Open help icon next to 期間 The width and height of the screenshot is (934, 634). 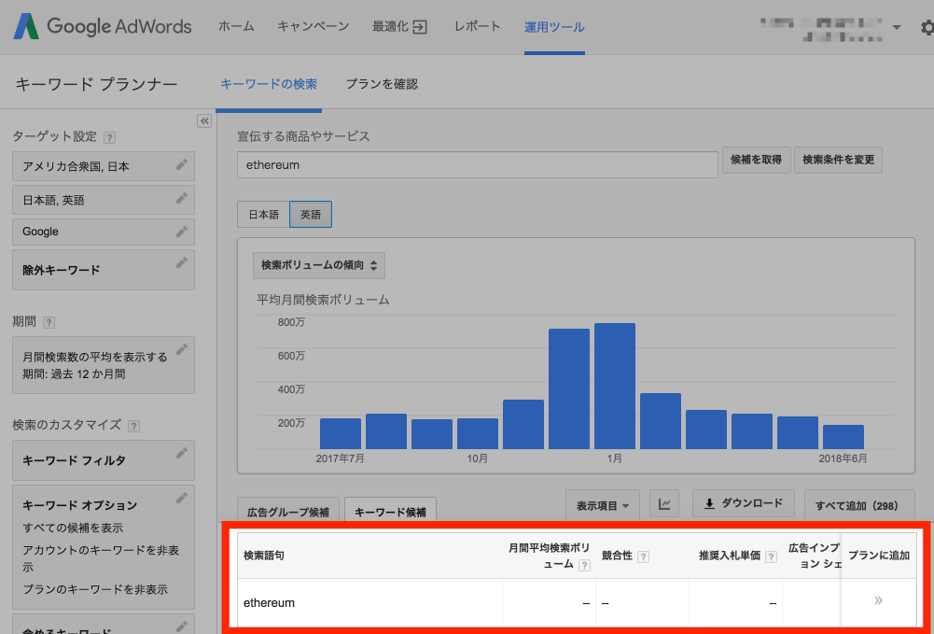49,322
